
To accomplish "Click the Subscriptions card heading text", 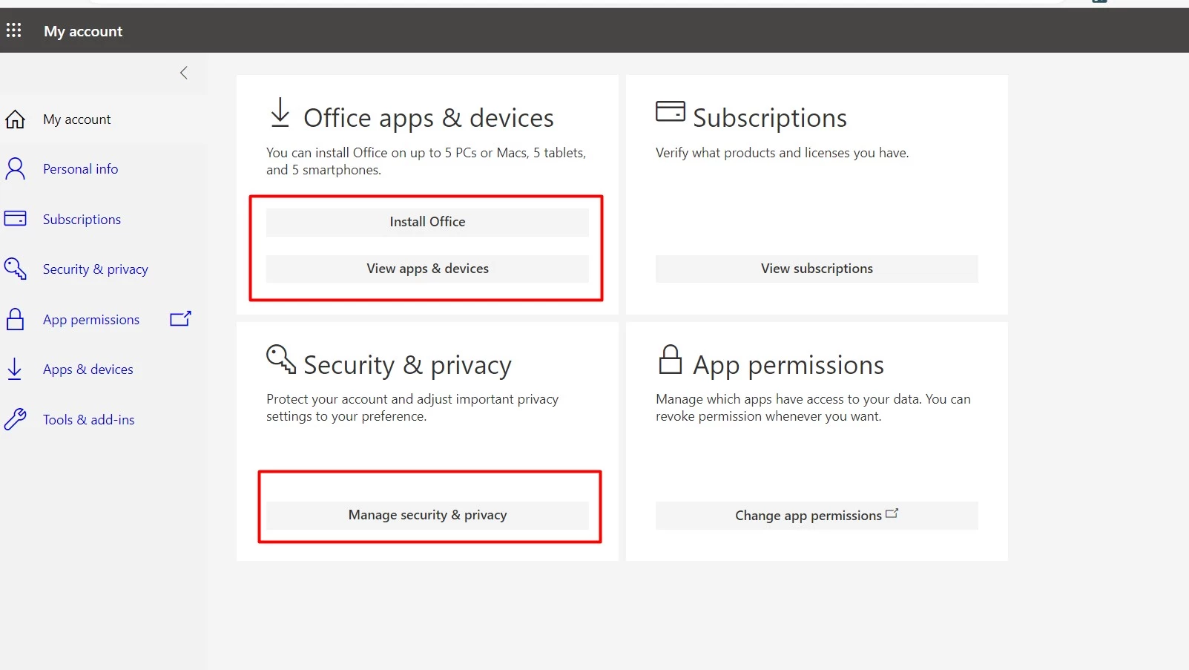I will 770,118.
